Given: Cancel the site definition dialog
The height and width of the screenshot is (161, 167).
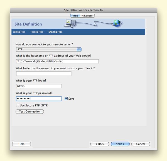Looking at the screenshot, I should (x=141, y=144).
